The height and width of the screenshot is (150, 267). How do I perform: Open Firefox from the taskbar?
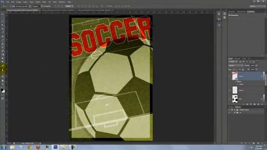[38, 147]
